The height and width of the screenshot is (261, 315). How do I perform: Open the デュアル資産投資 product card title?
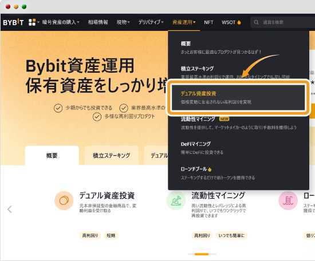point(107,195)
